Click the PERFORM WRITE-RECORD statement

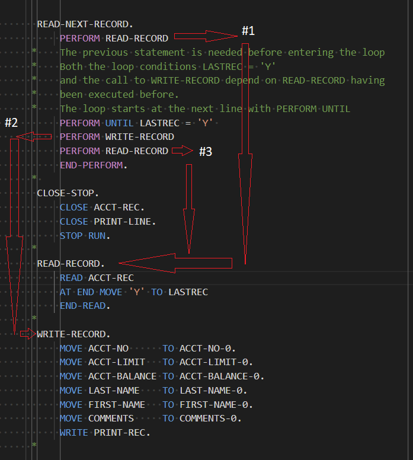point(117,137)
